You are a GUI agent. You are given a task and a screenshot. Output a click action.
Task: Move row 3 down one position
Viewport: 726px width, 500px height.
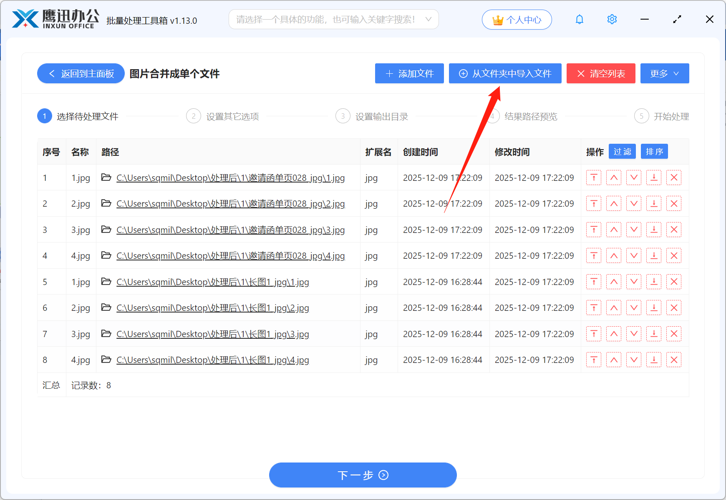tap(633, 230)
